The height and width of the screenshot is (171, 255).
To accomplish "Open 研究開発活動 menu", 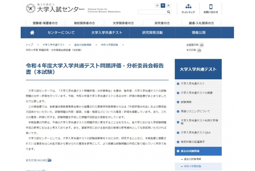I will (x=152, y=33).
